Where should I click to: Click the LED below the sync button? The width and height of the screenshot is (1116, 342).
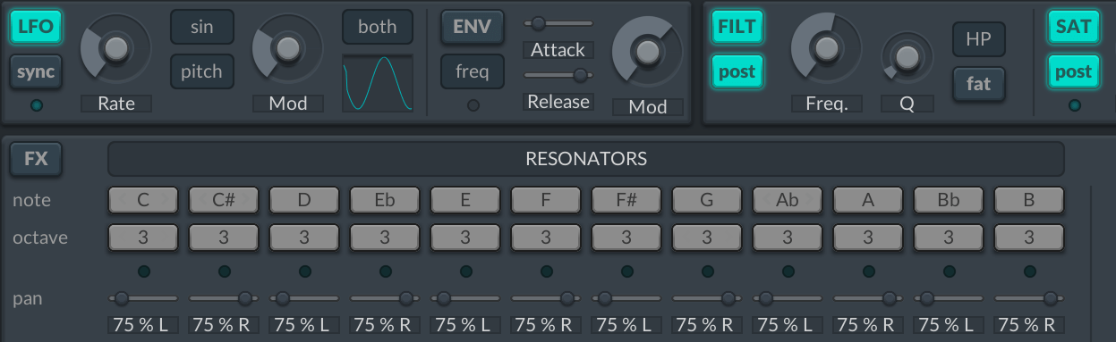[36, 106]
